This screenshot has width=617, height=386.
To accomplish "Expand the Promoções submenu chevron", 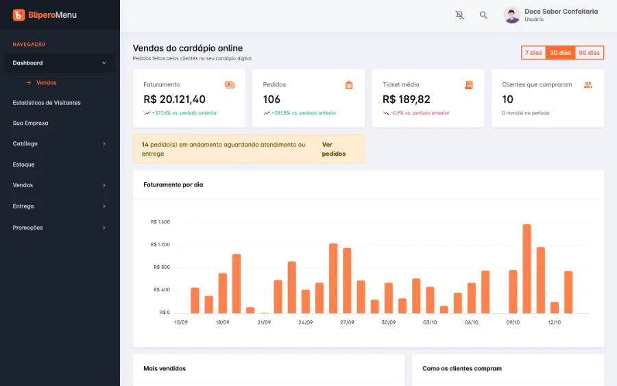I will (104, 228).
